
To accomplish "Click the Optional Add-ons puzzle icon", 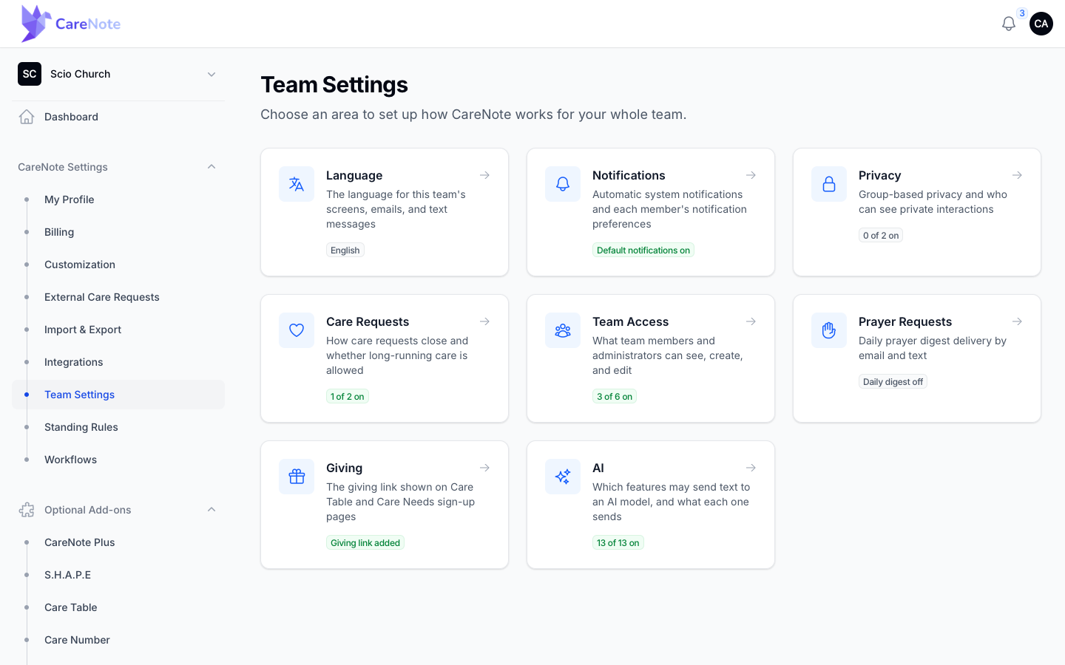I will (27, 510).
